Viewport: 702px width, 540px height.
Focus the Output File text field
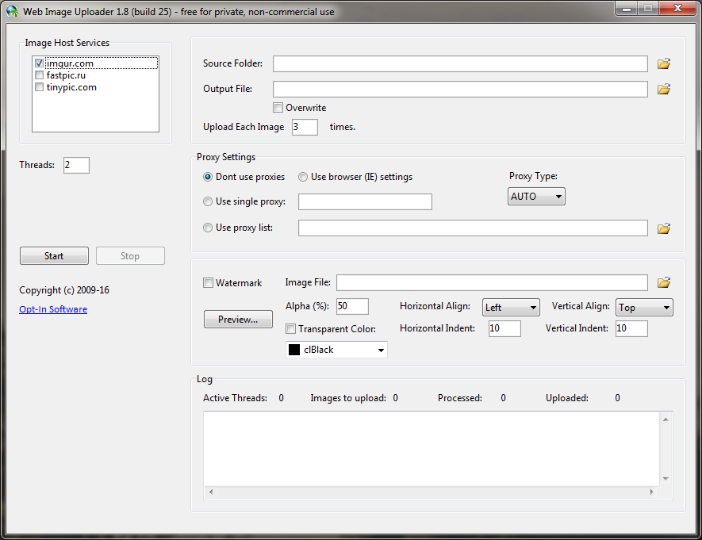click(x=460, y=89)
